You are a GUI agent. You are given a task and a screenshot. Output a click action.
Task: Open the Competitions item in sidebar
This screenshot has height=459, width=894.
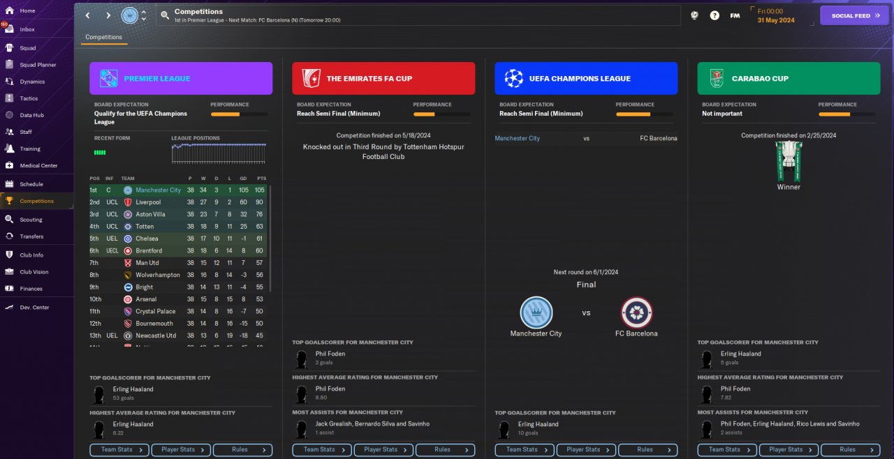36,201
